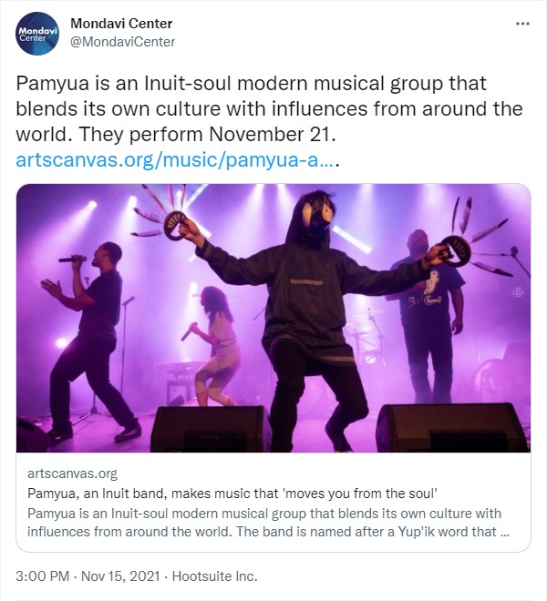Click the 3:00 PM time of the tweet
The width and height of the screenshot is (547, 601).
click(x=43, y=576)
